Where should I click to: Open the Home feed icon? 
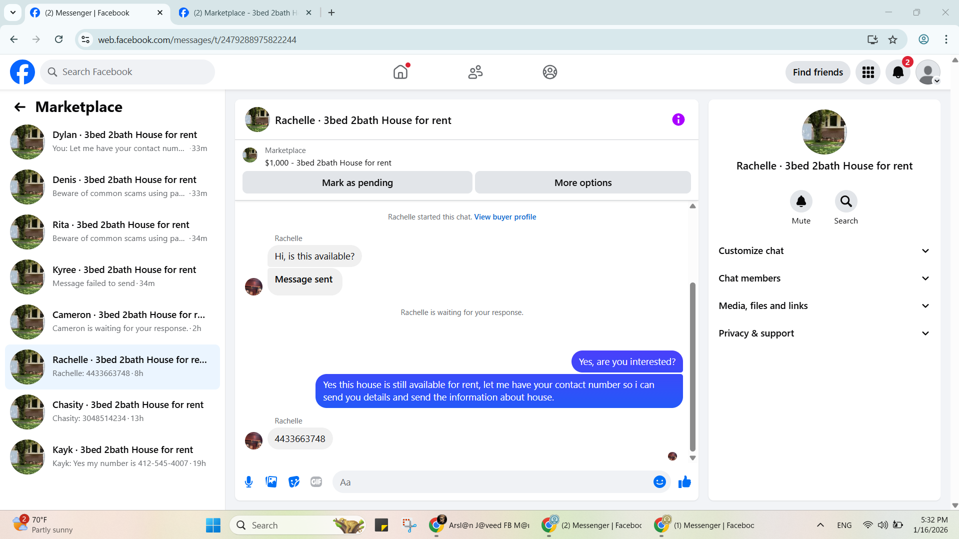(400, 72)
